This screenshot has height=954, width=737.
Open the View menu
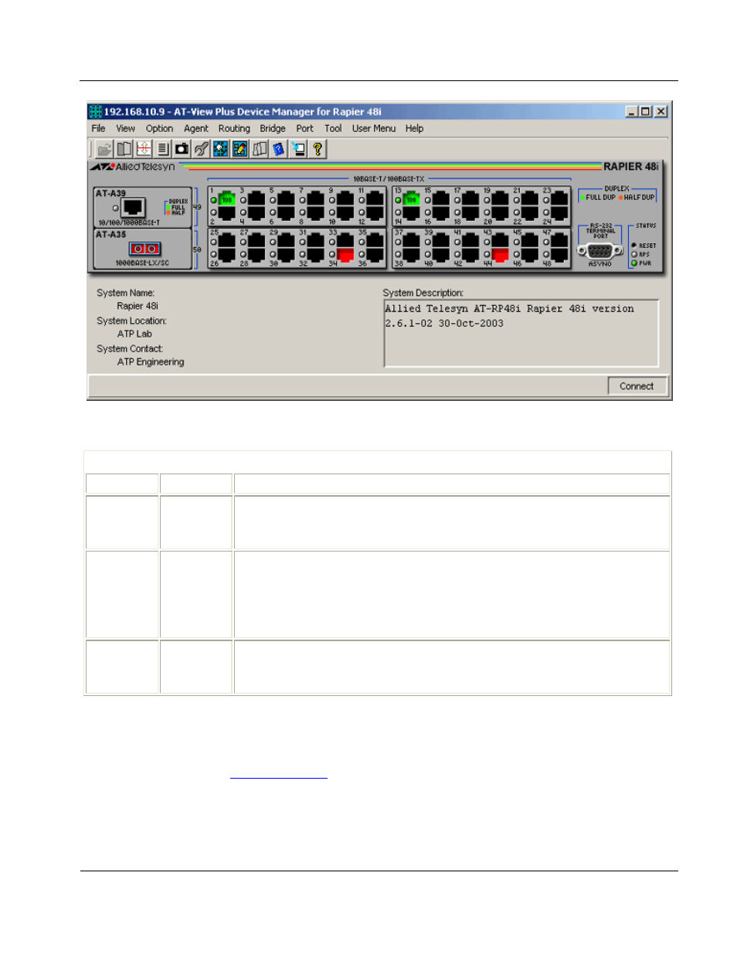coord(126,129)
